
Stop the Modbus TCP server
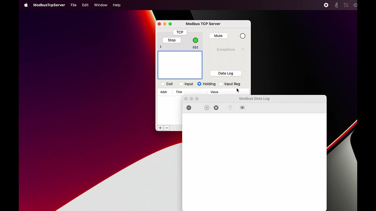click(172, 40)
